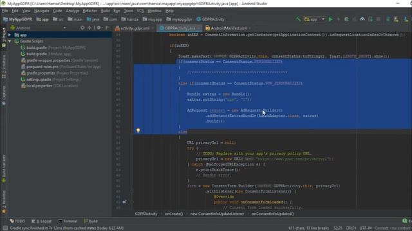Viewport: 412px width, 231px height.
Task: Toggle the Terminal tool window
Action: click(68, 221)
